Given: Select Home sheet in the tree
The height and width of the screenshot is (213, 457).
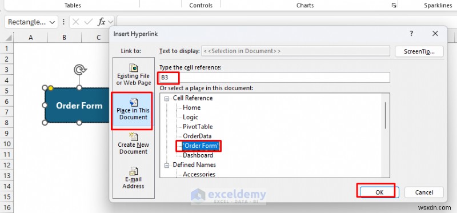Looking at the screenshot, I should [x=191, y=107].
